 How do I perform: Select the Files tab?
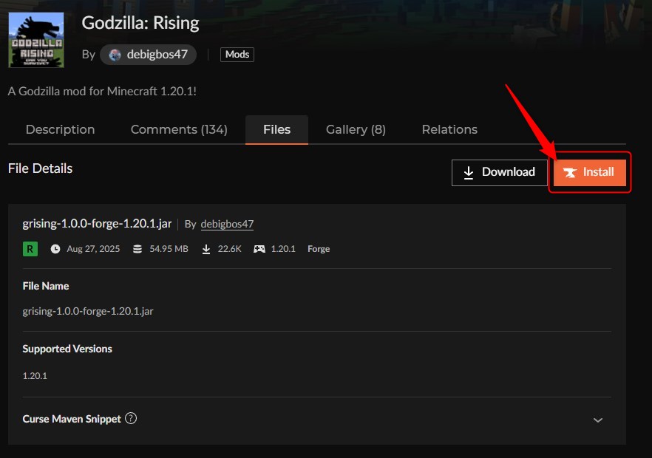point(277,130)
